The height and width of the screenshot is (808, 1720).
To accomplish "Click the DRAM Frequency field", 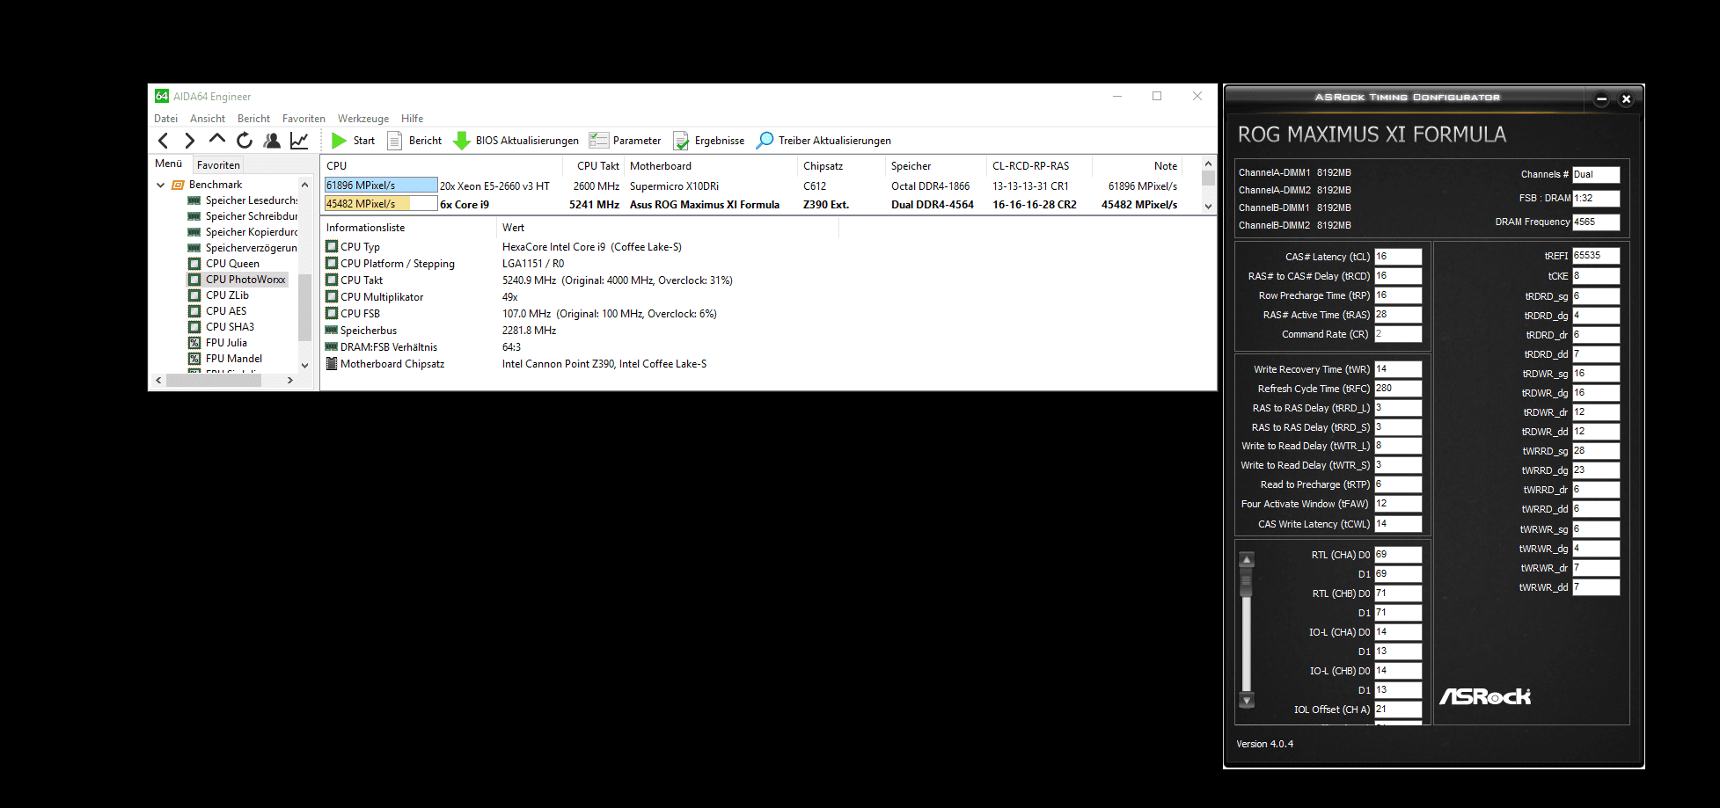I will click(1596, 222).
